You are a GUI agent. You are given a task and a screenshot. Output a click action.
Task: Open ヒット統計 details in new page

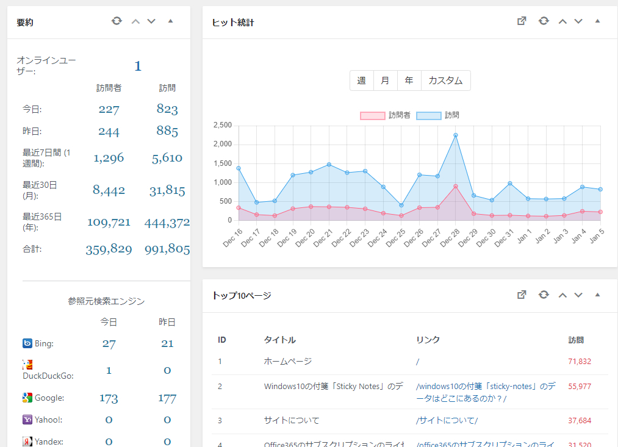pos(522,21)
